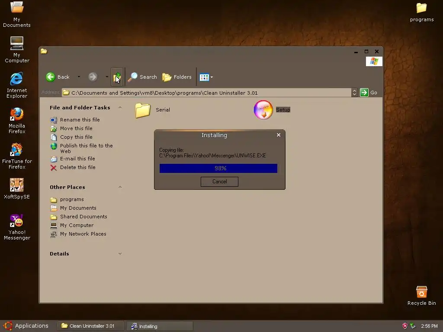The height and width of the screenshot is (332, 443).
Task: Click the 2:56 PM clock
Action: click(x=429, y=326)
